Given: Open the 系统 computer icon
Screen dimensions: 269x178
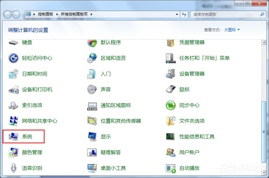Looking at the screenshot, I should tap(14, 137).
